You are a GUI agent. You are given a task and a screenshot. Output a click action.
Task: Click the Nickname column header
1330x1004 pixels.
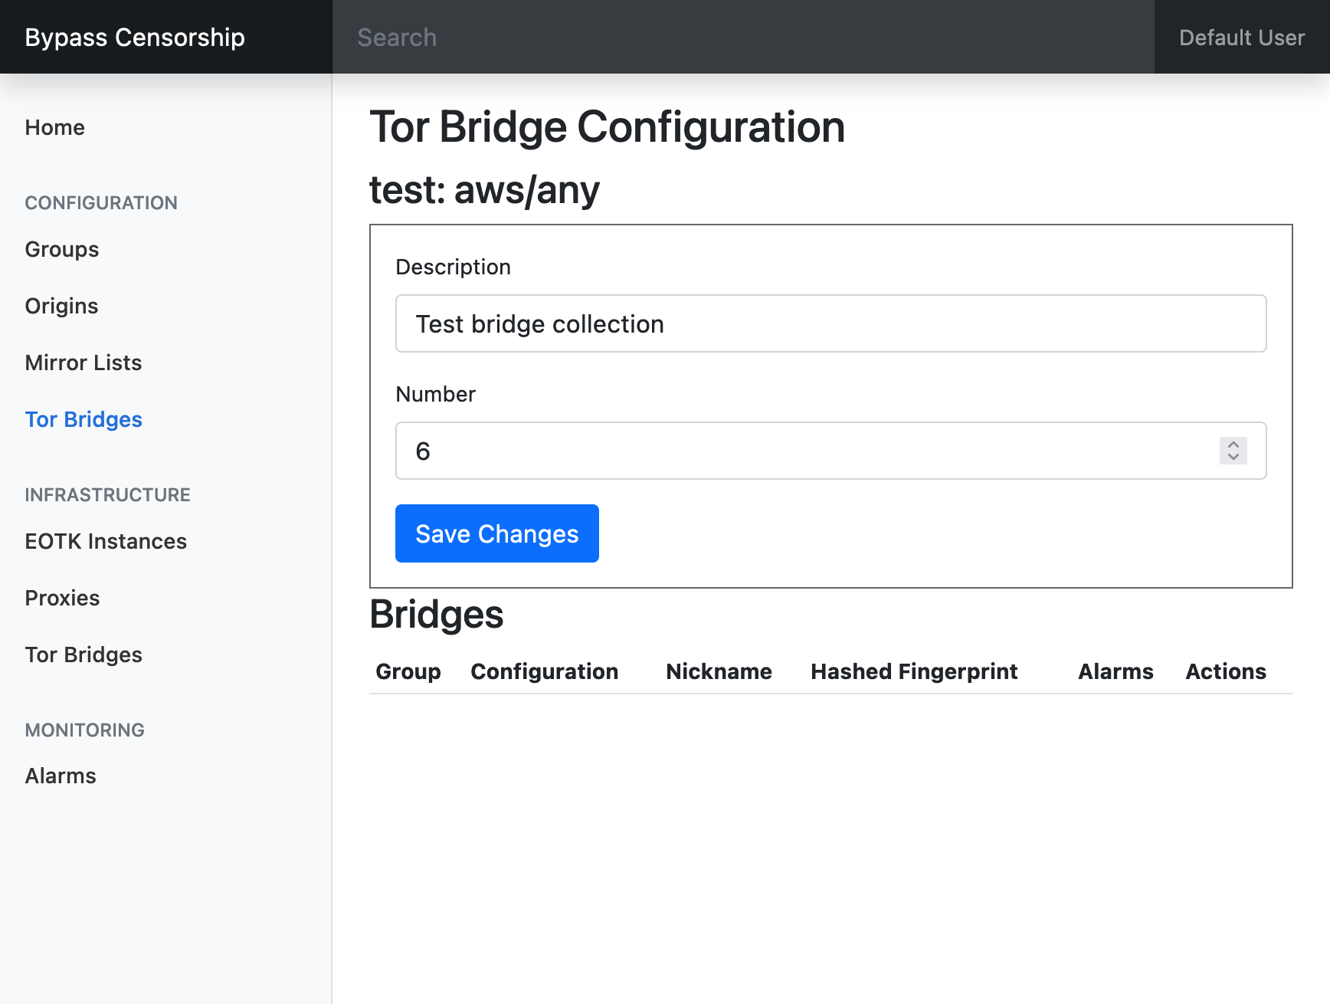coord(719,671)
